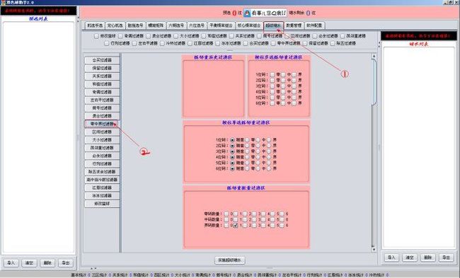Tick the 大小过滤器 checkbox in top row

(176, 36)
